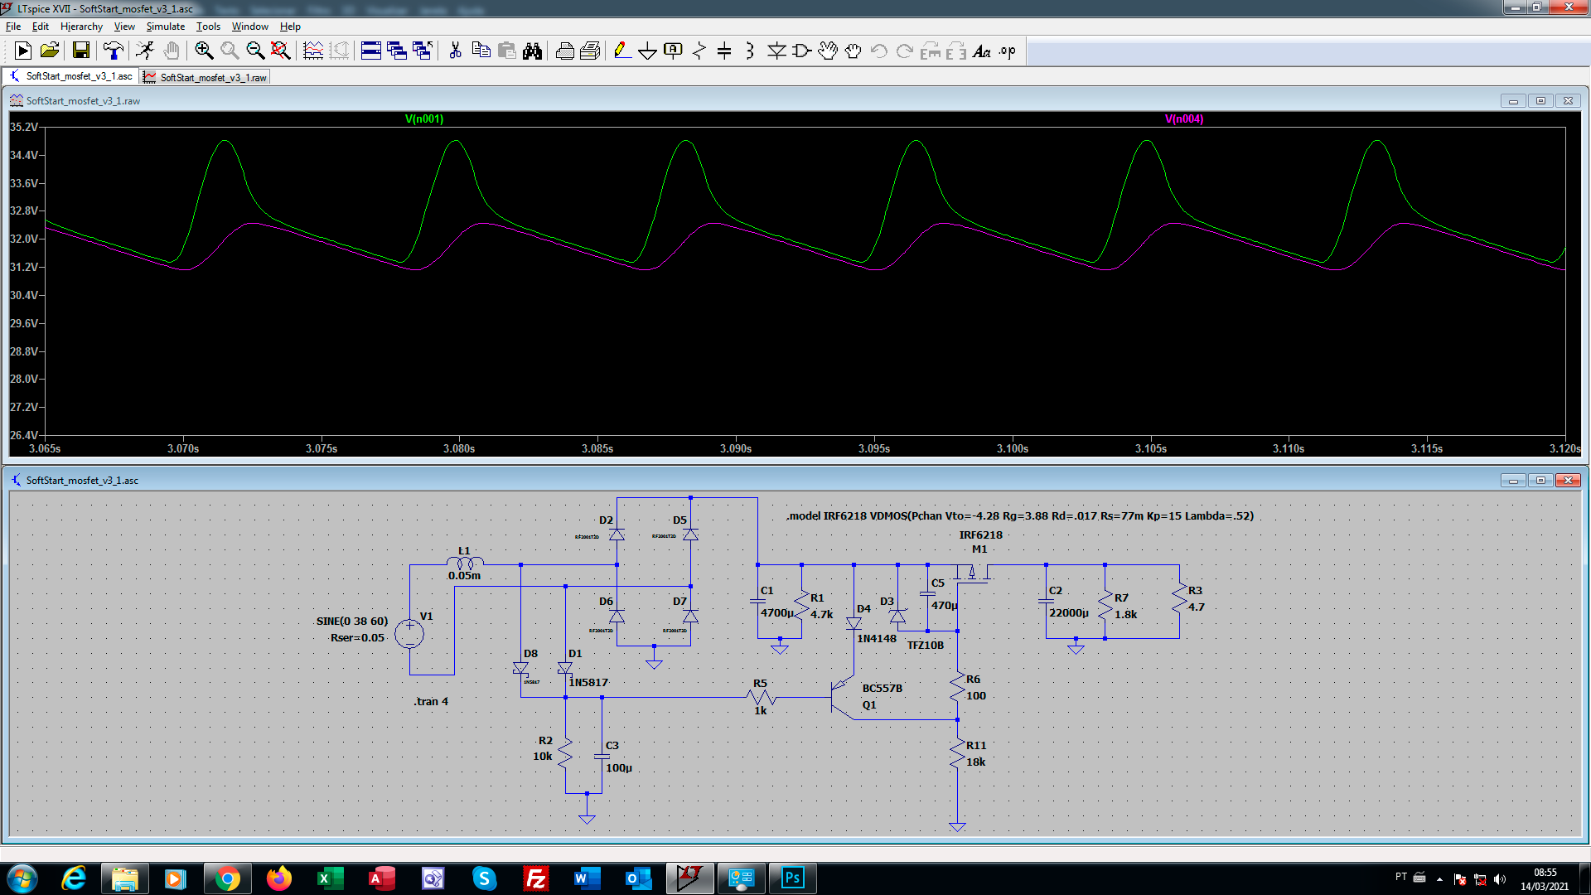Viewport: 1591px width, 895px height.
Task: Click the .tran 4 directive text
Action: click(x=431, y=701)
